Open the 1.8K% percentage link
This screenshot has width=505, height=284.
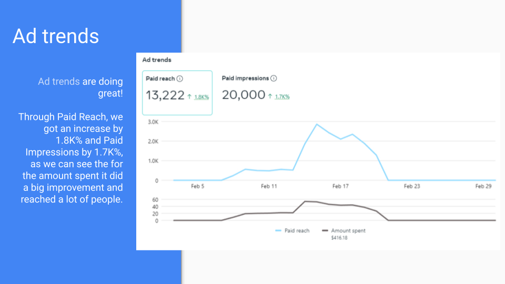click(x=201, y=97)
